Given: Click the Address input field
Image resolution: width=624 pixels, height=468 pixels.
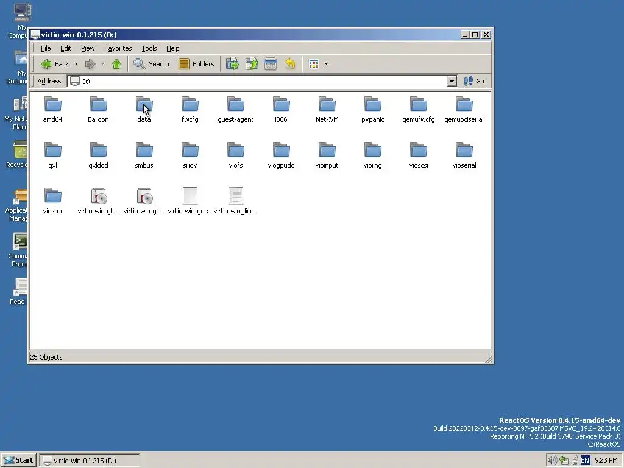Looking at the screenshot, I should click(x=262, y=81).
